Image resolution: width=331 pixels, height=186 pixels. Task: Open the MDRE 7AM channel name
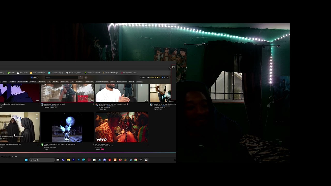[47, 146]
